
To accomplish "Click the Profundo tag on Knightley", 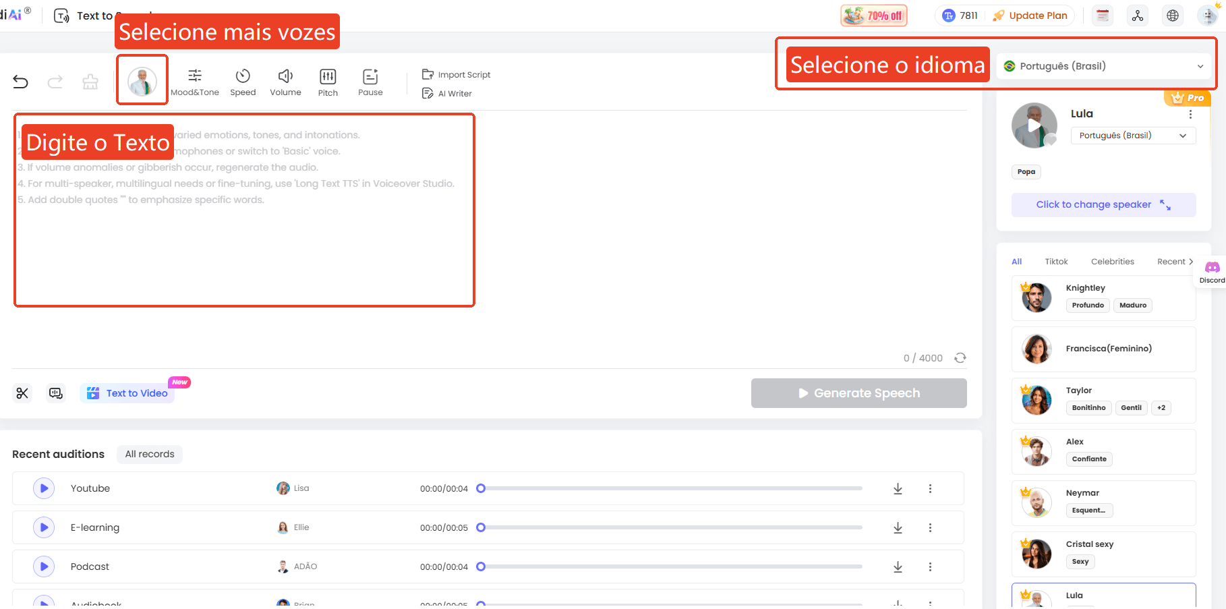I will pyautogui.click(x=1088, y=306).
